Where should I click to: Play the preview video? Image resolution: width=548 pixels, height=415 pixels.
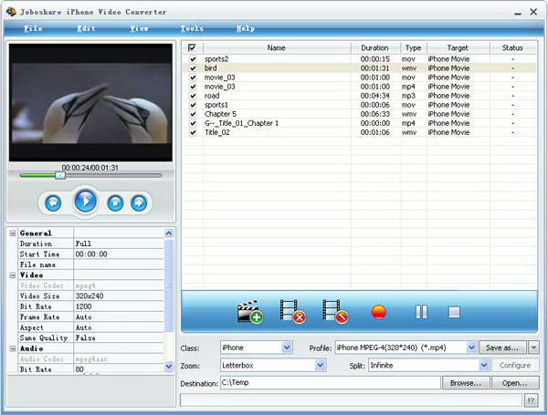click(x=86, y=202)
